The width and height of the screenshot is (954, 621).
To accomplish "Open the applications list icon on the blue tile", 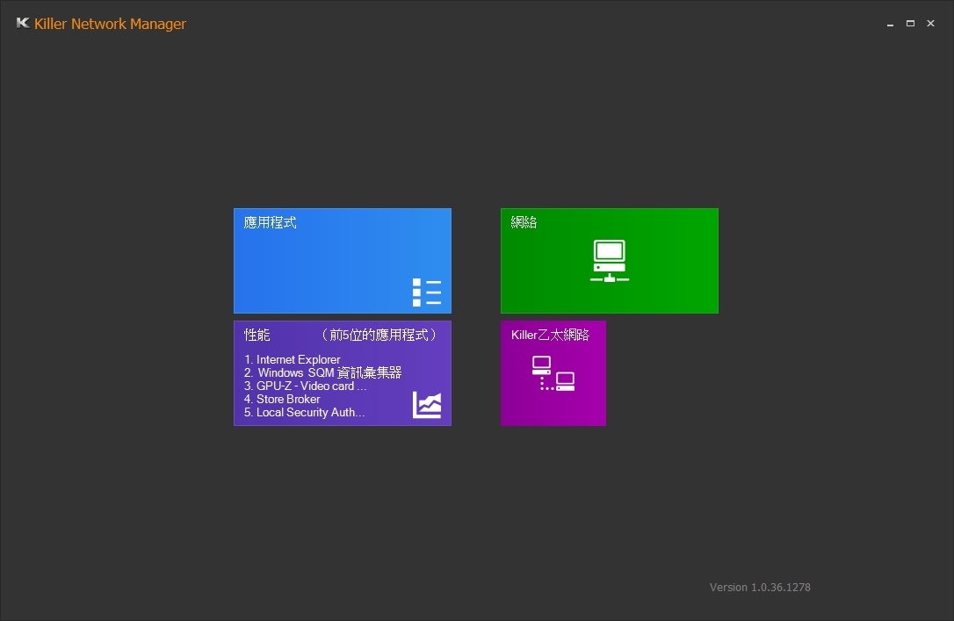I will pyautogui.click(x=427, y=292).
